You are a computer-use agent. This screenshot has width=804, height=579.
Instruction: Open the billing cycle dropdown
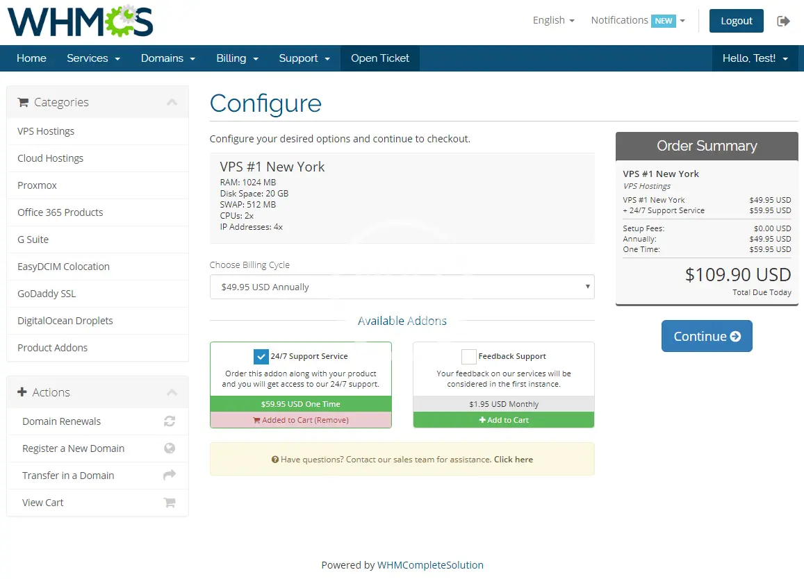pos(402,287)
